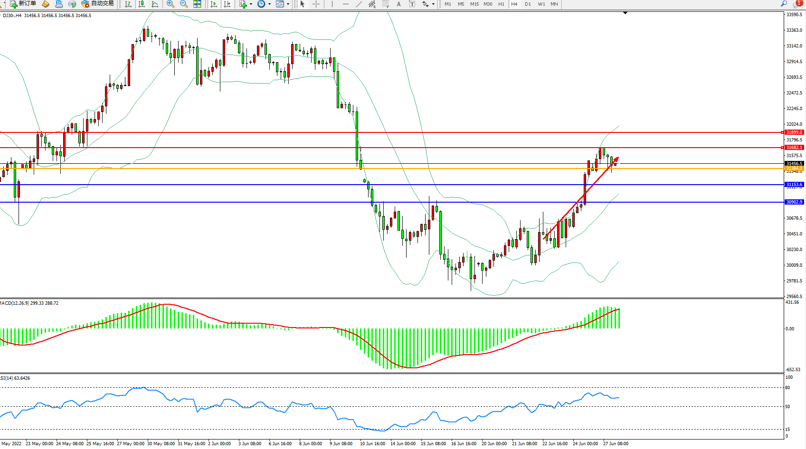Click the New Order (新订单) button
This screenshot has width=806, height=449.
(x=23, y=4)
